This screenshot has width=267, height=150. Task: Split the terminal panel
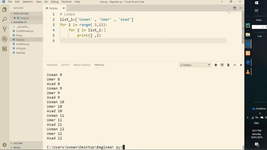(x=222, y=65)
